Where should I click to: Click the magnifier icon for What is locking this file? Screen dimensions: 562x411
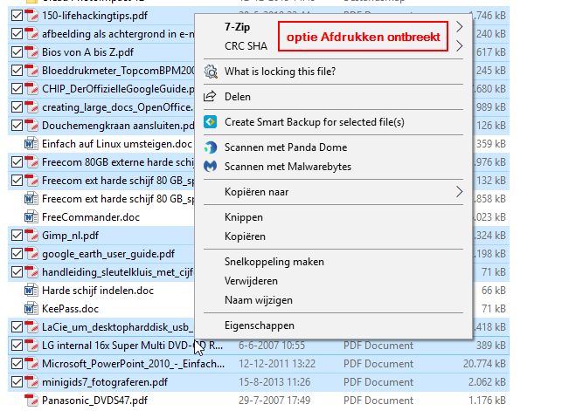[210, 72]
